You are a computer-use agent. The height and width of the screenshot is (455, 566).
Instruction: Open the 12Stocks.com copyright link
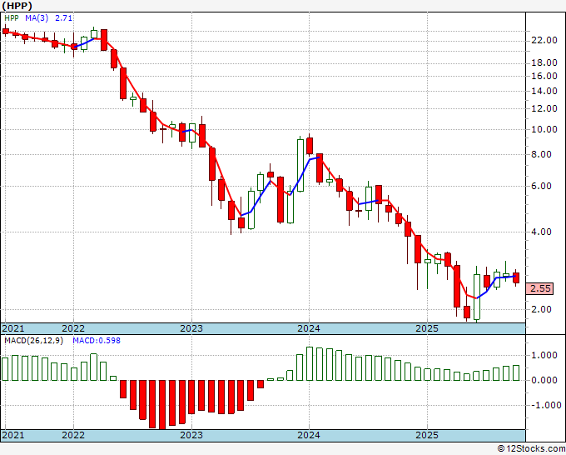531,449
